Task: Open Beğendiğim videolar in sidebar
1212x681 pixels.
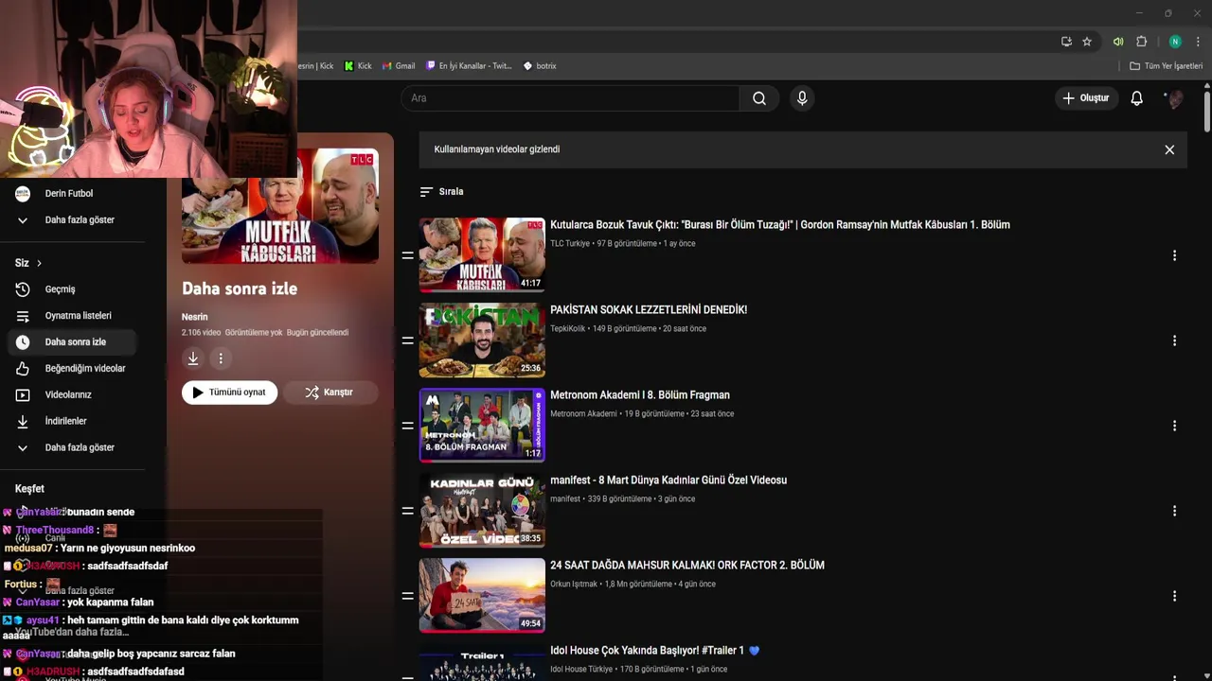Action: click(72, 369)
